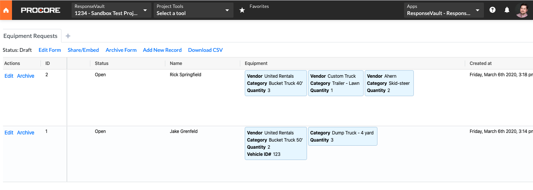This screenshot has height=190, width=533.
Task: Click Add New Record
Action: pos(162,50)
